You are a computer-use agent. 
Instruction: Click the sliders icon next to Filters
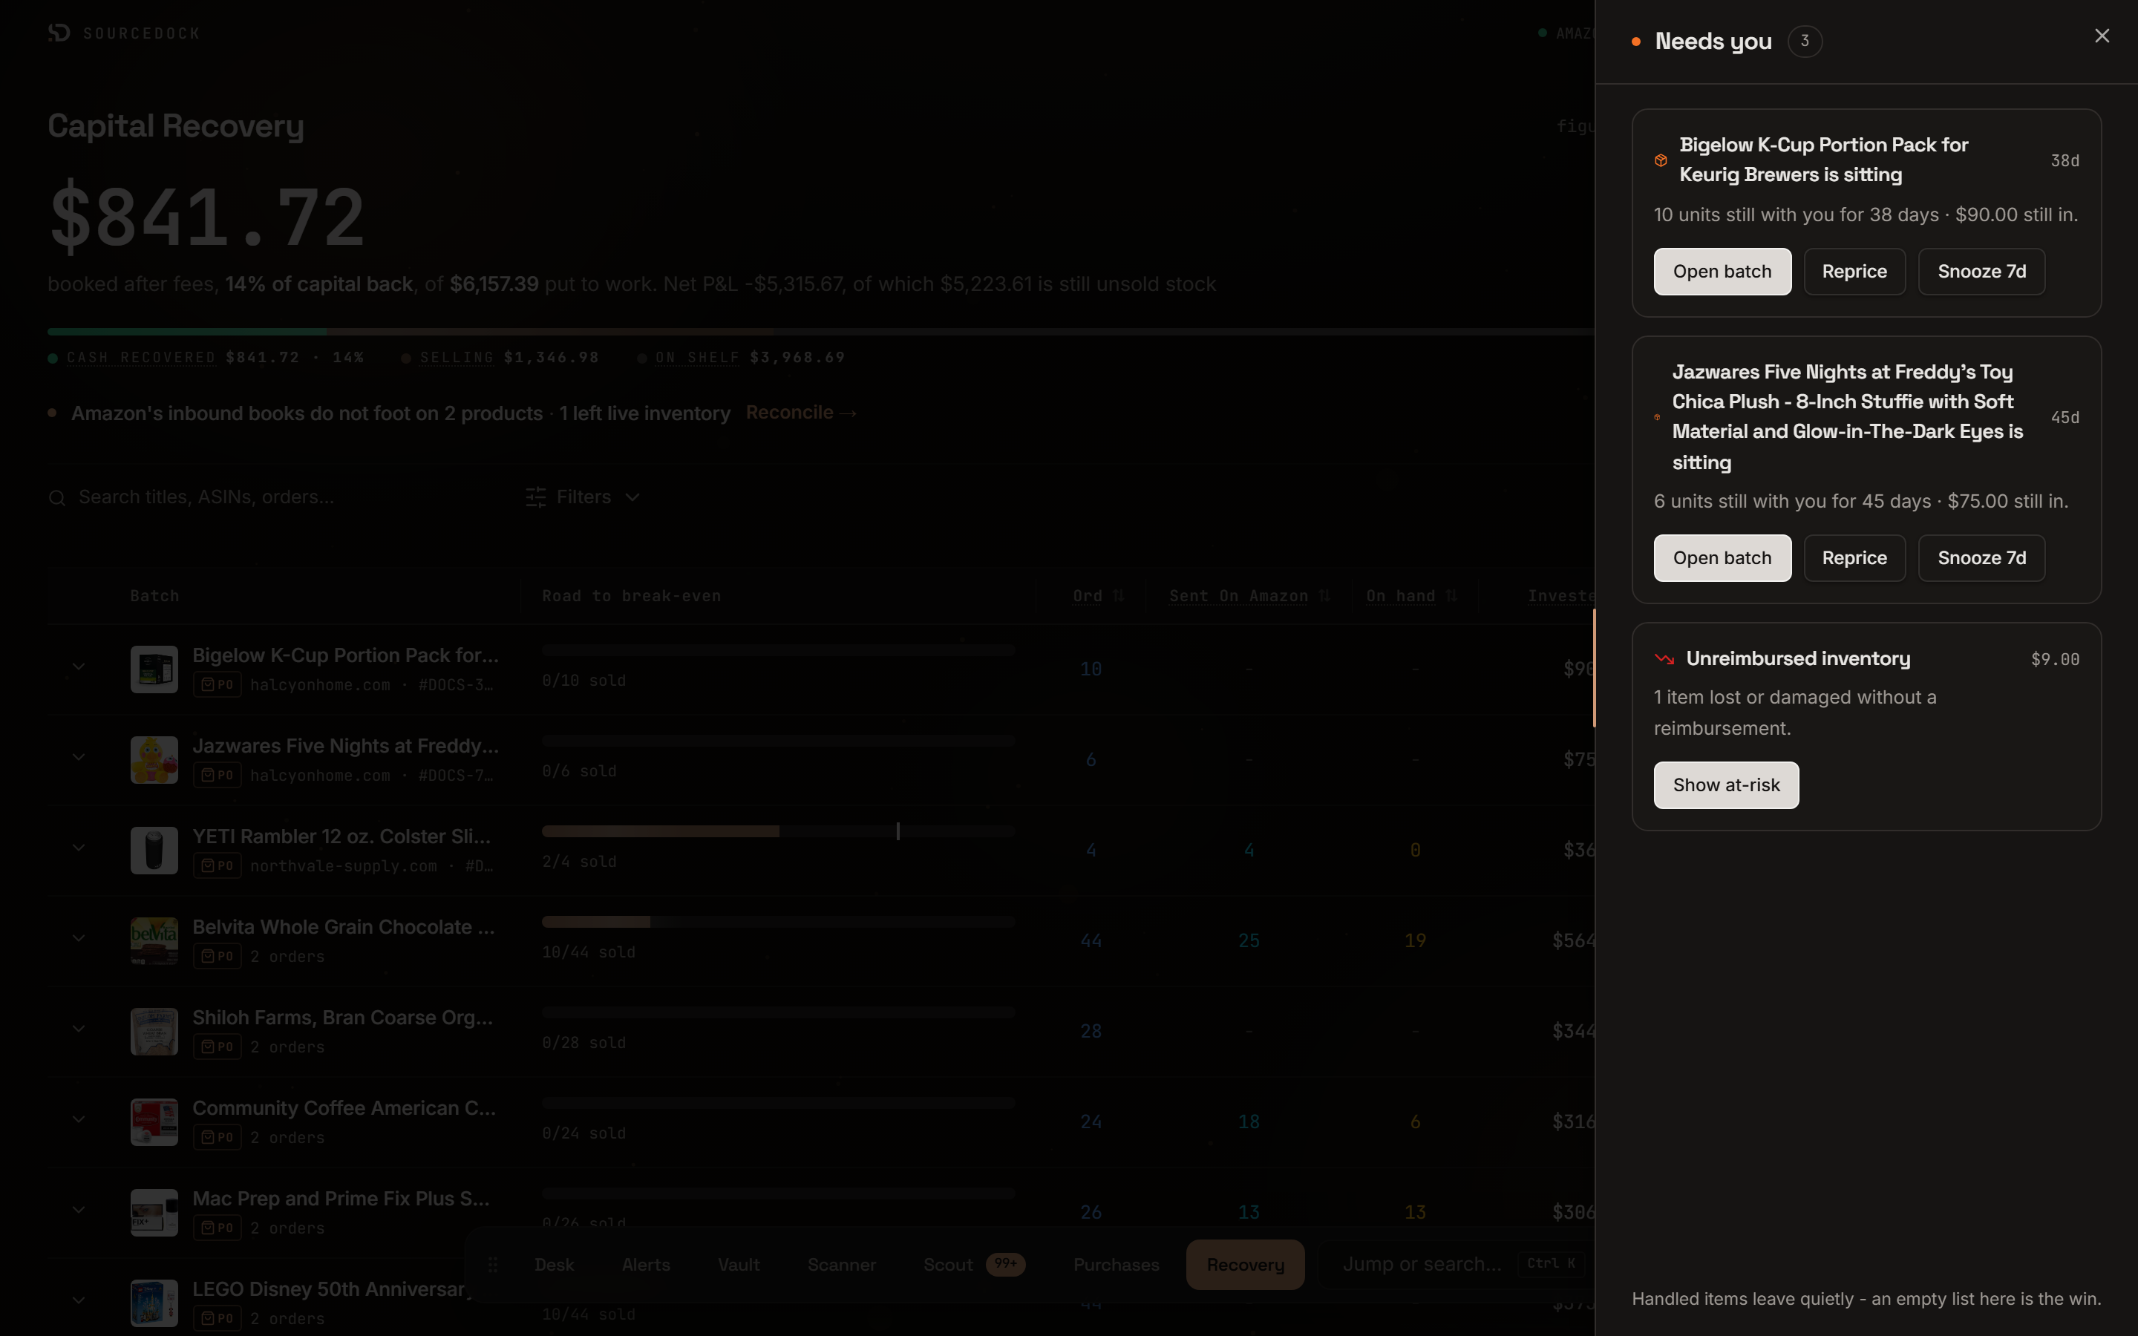click(535, 497)
